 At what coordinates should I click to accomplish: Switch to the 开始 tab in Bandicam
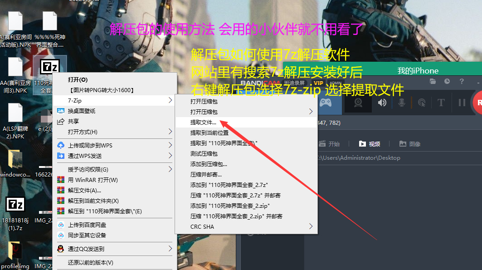click(329, 144)
